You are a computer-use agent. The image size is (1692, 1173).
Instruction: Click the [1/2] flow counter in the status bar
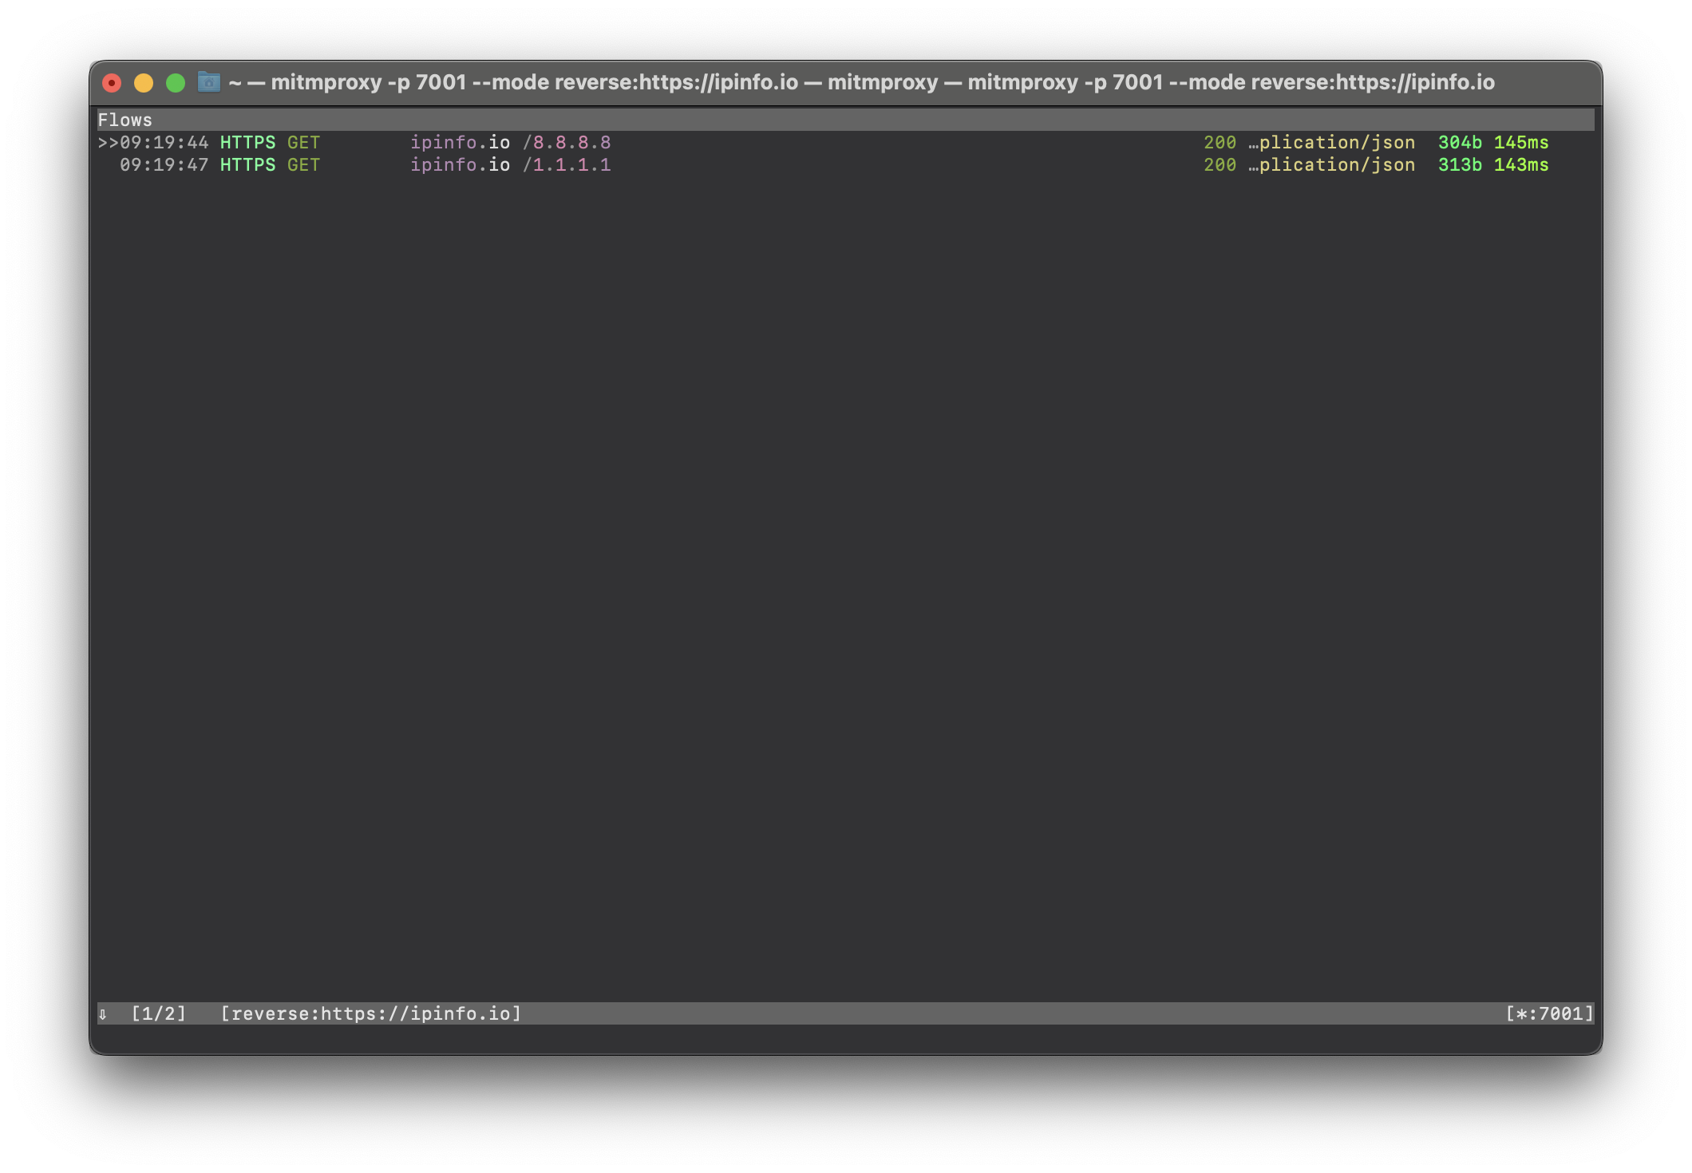[160, 1013]
